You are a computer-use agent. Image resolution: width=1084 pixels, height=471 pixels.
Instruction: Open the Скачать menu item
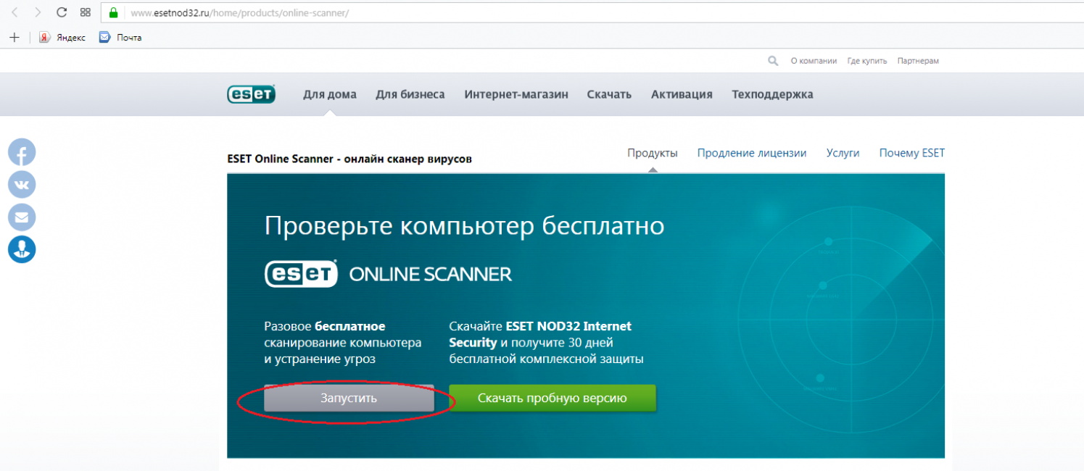point(609,94)
